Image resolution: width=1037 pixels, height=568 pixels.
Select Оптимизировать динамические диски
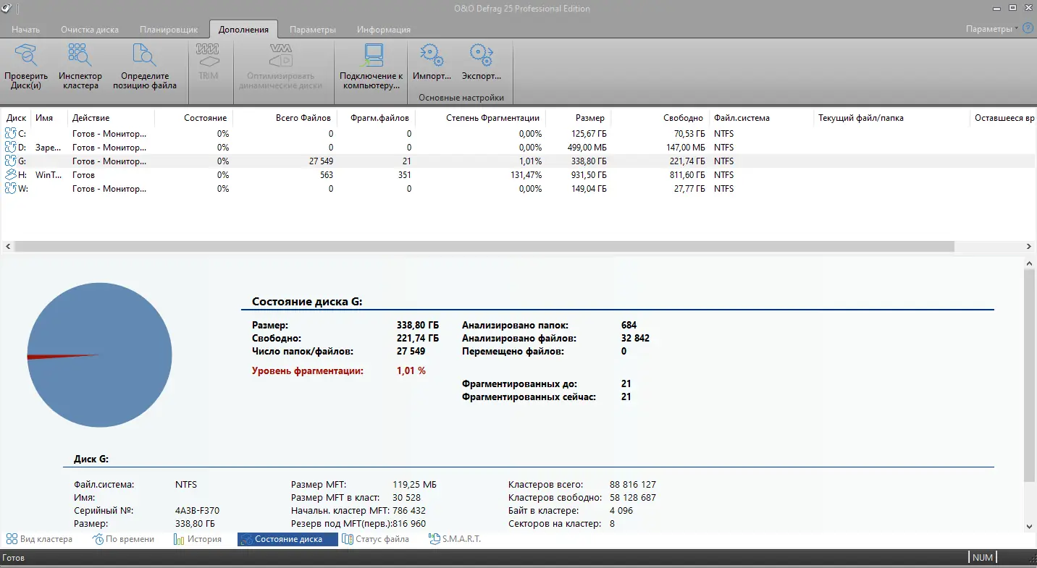click(x=280, y=66)
